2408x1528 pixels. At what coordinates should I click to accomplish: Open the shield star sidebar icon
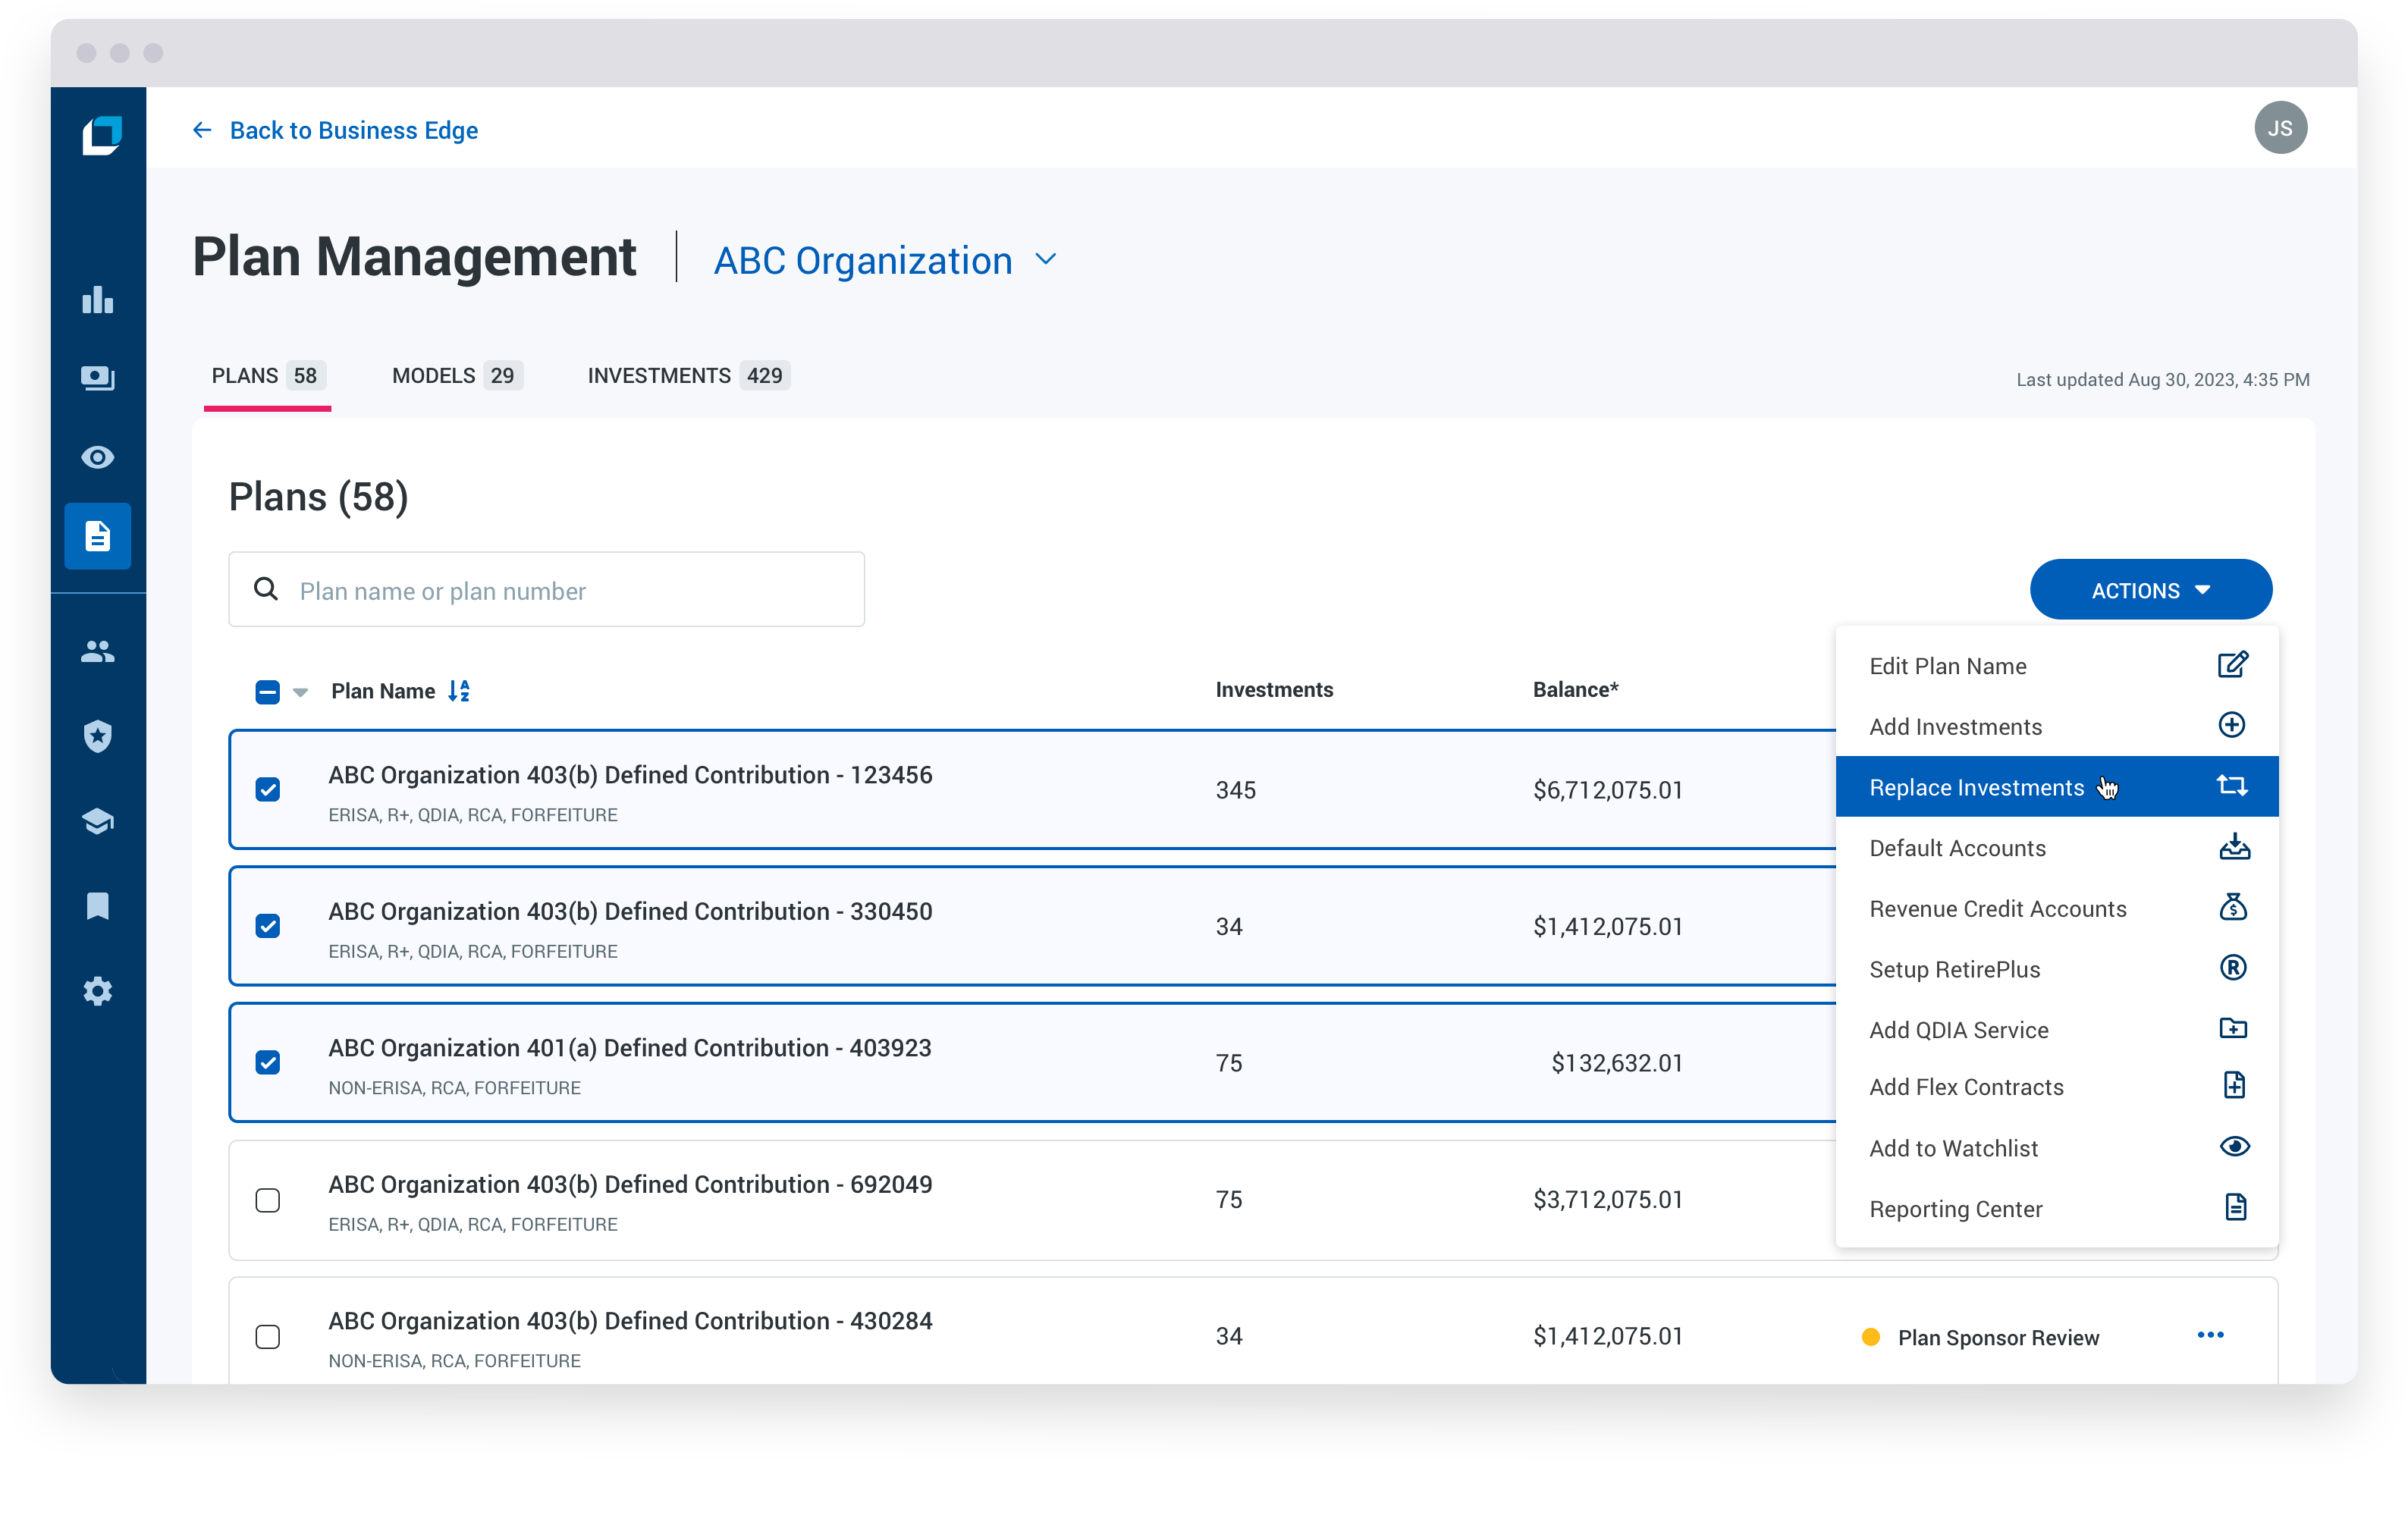pyautogui.click(x=98, y=736)
